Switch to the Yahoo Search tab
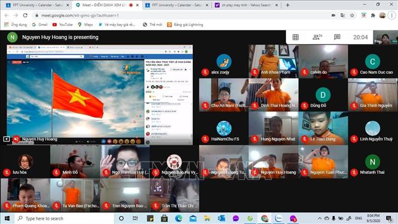The height and width of the screenshot is (224, 398). (x=247, y=5)
